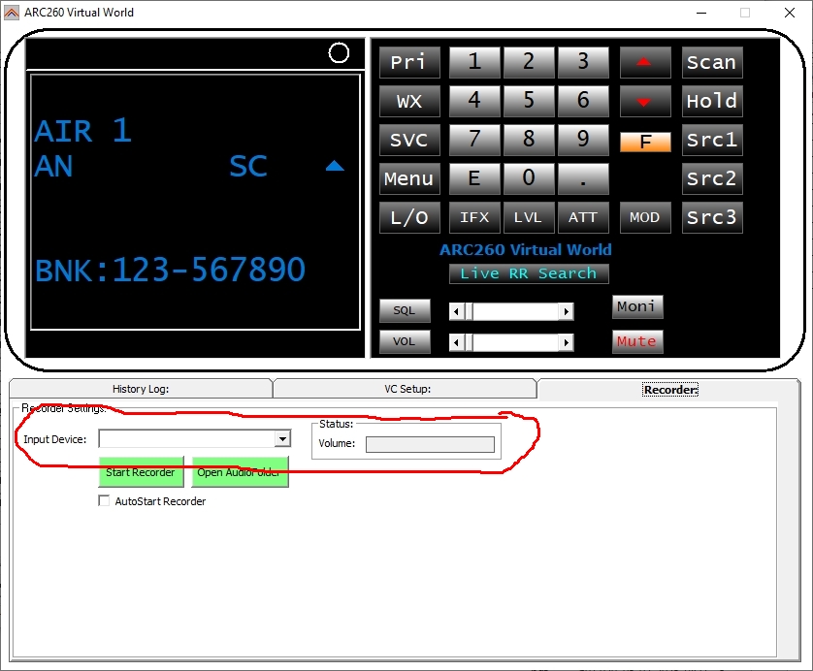Click the Src2 button

[x=712, y=178]
